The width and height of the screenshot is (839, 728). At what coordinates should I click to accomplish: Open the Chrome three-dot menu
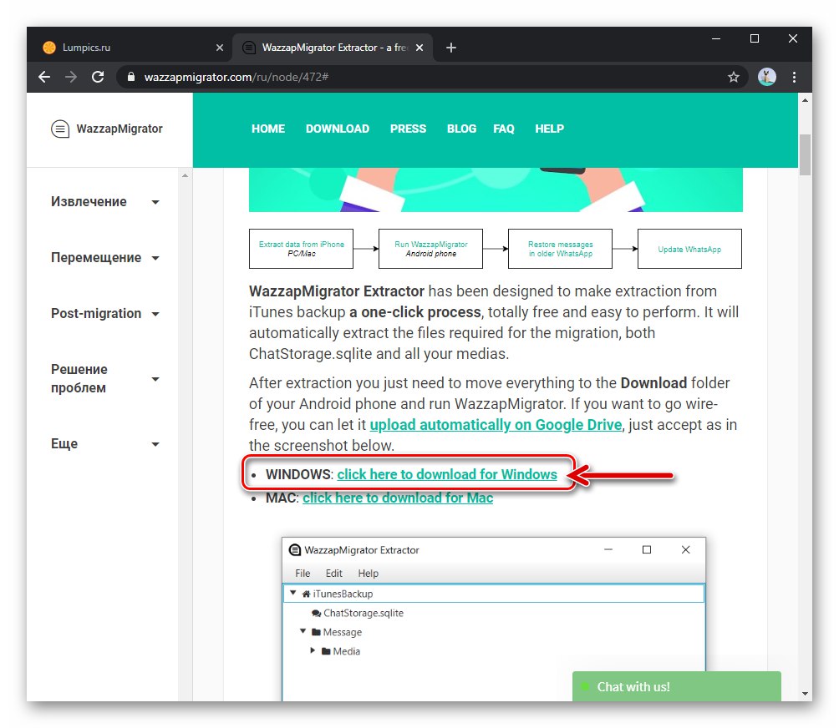coord(794,77)
